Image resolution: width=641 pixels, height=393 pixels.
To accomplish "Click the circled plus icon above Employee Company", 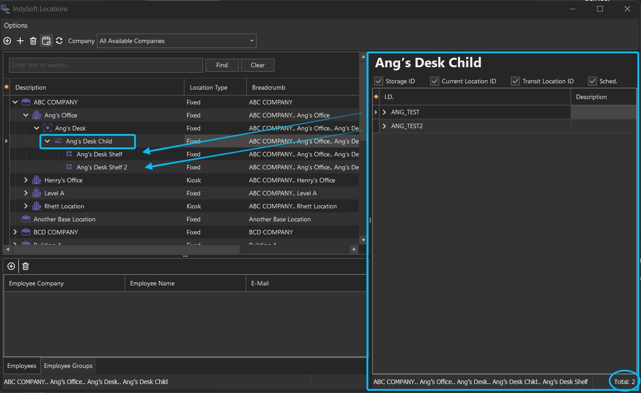I will pyautogui.click(x=11, y=266).
